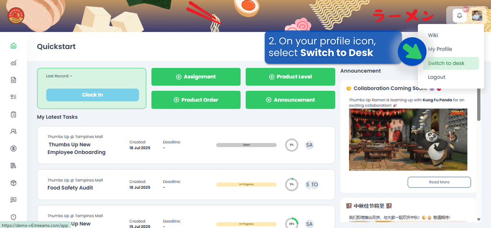This screenshot has height=228, width=491.
Task: Click the notification bell icon
Action: click(459, 16)
